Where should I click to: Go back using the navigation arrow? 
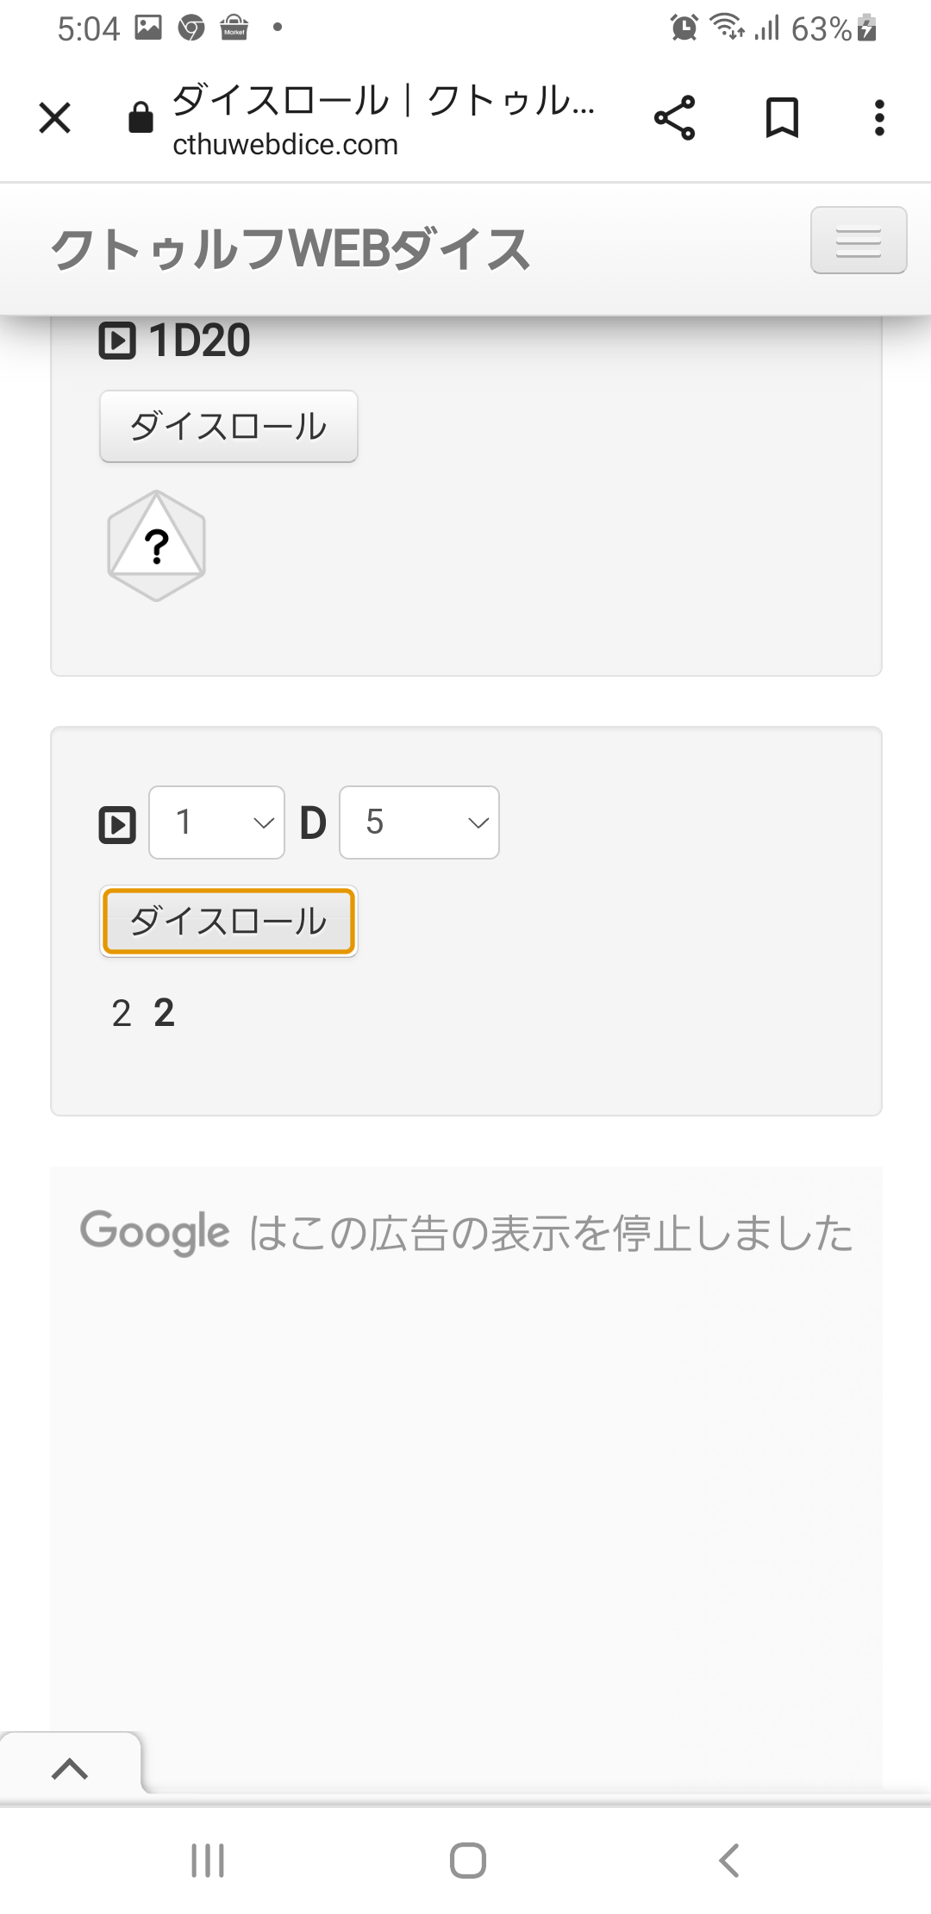(729, 1860)
